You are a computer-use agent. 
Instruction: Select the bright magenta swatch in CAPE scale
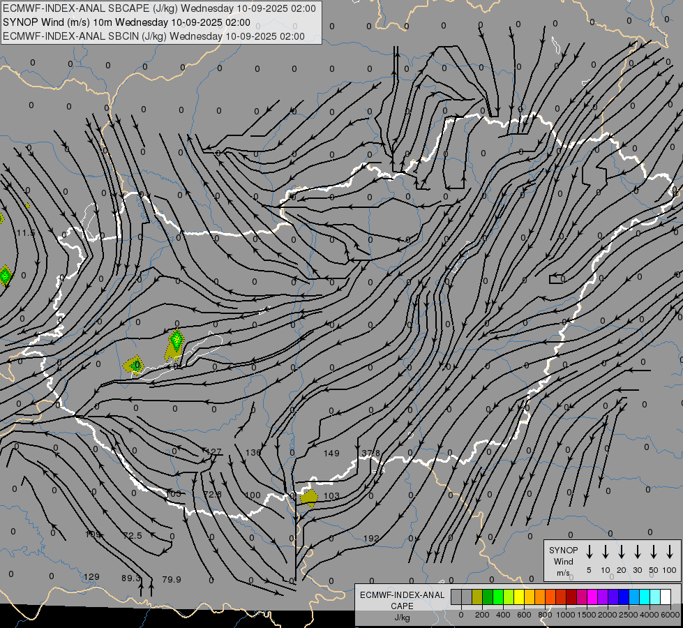pyautogui.click(x=592, y=597)
